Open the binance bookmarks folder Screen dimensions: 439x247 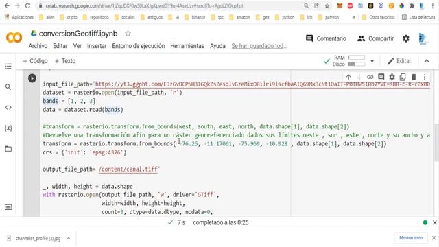195,17
